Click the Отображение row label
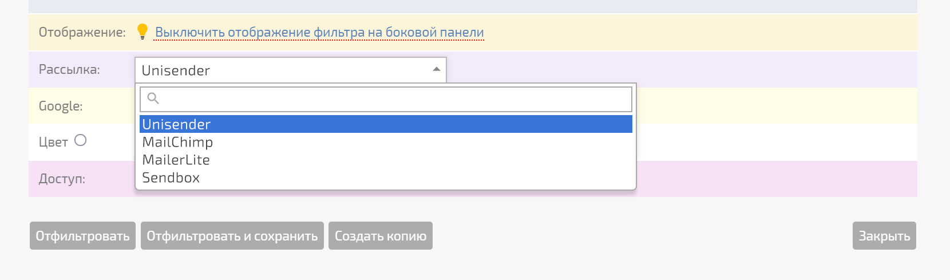The height and width of the screenshot is (280, 950). click(x=82, y=33)
